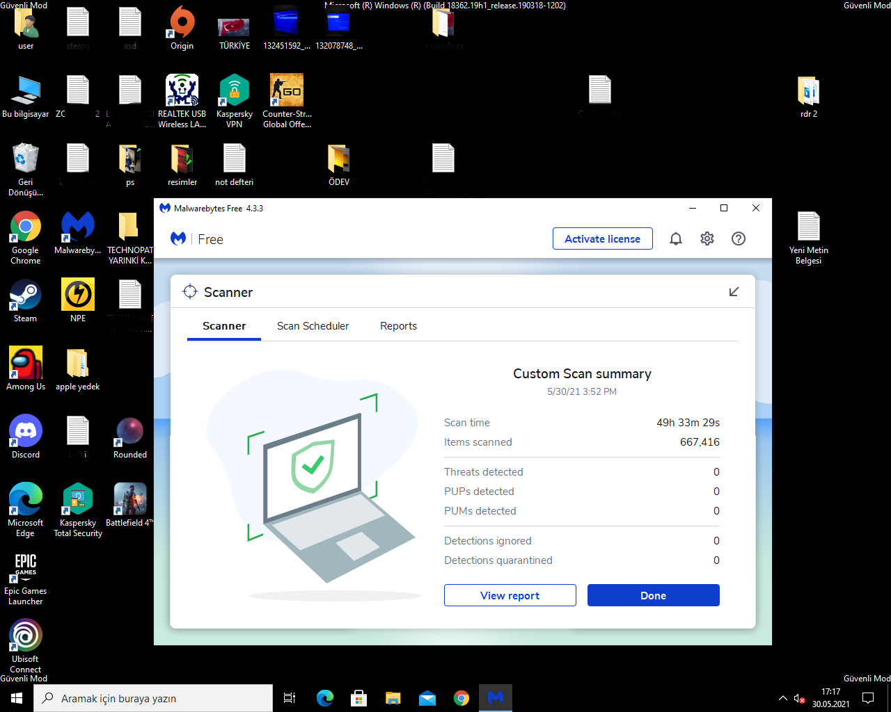Select the resimler folder on desktop
This screenshot has width=891, height=712.
[182, 164]
